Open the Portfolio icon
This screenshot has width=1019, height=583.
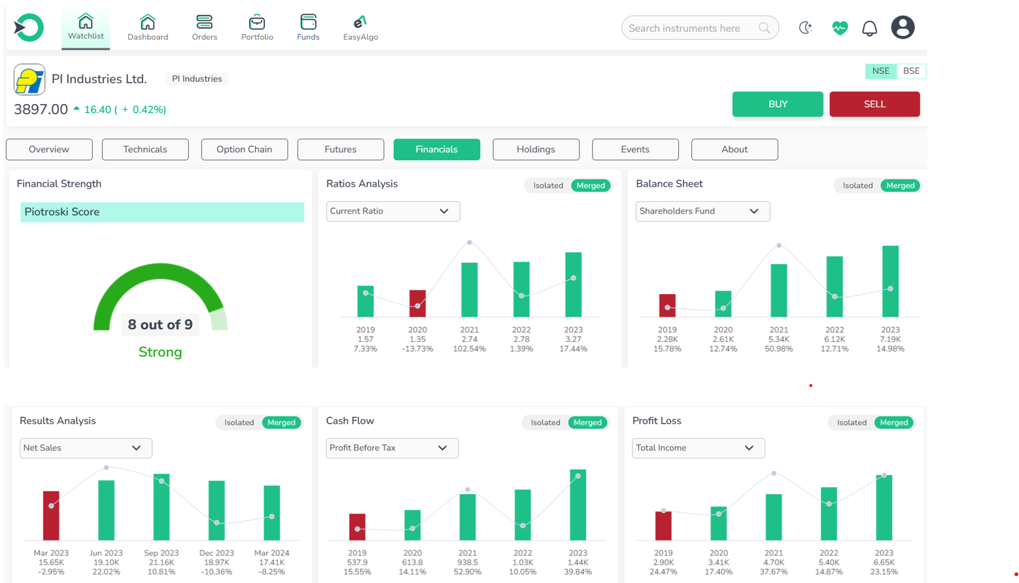(x=257, y=22)
